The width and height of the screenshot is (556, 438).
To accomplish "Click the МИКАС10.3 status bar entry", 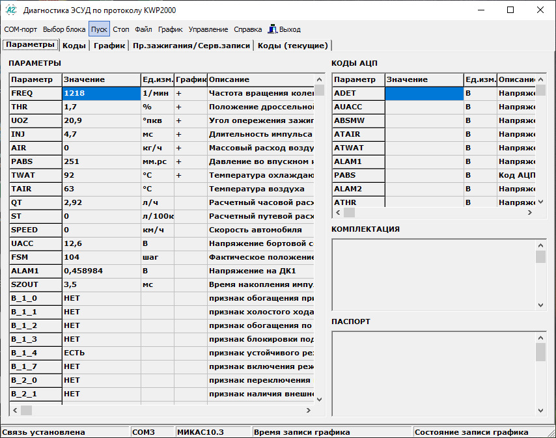I will pos(213,432).
